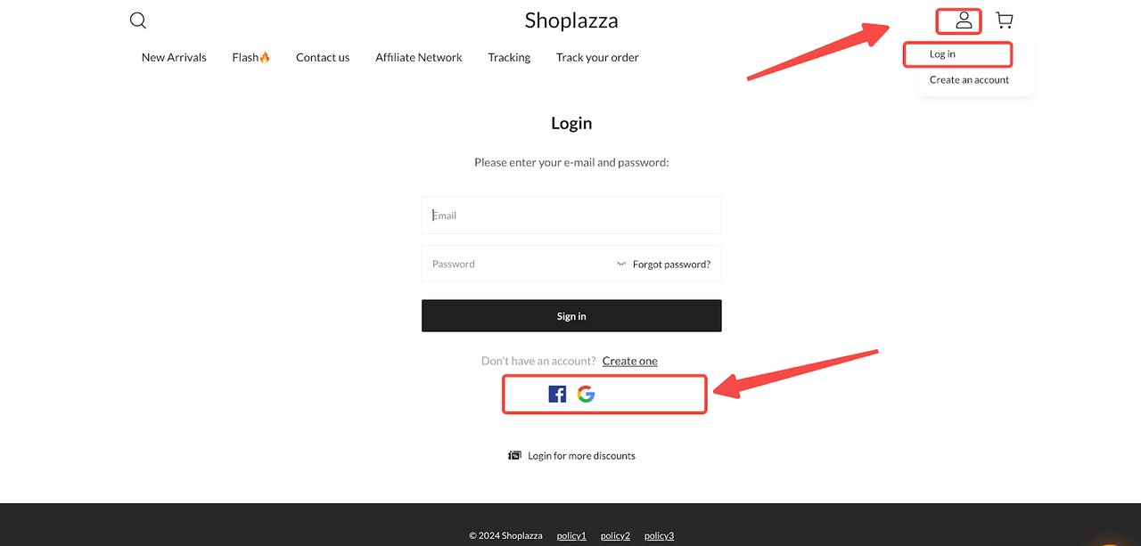This screenshot has height=546, width=1141.
Task: Focus the Email input field
Action: (x=570, y=216)
